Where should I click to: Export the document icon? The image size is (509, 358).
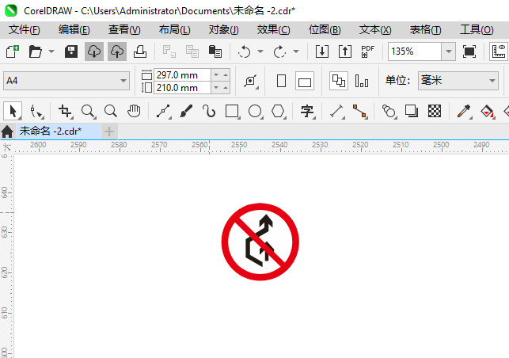tap(345, 51)
